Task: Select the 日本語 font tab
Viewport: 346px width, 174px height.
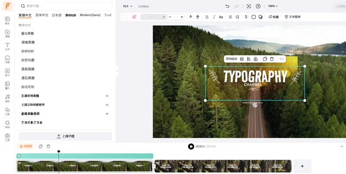Action: (57, 15)
